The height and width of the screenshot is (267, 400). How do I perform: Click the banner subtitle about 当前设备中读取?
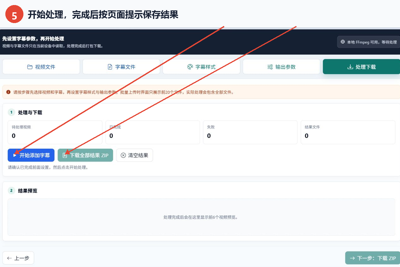[53, 46]
